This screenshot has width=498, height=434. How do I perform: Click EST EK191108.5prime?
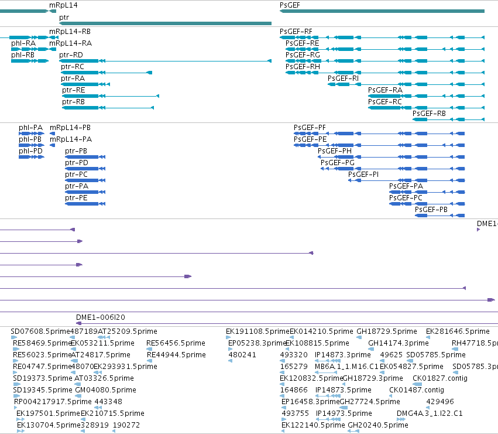click(257, 332)
